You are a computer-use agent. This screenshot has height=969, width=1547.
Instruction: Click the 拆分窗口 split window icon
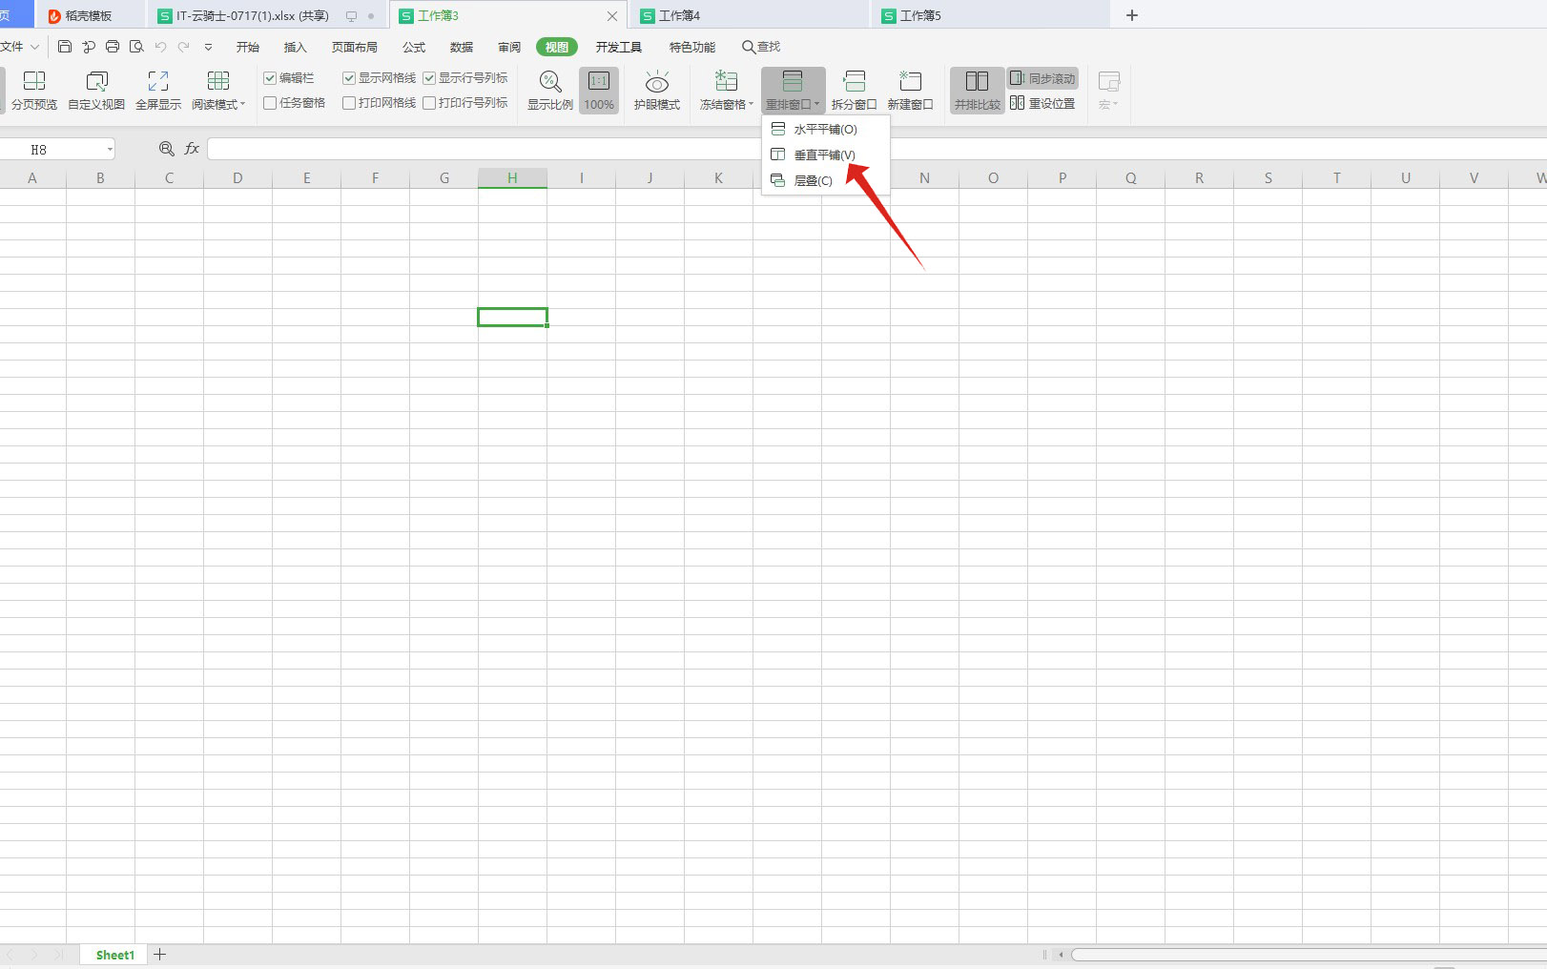point(854,91)
